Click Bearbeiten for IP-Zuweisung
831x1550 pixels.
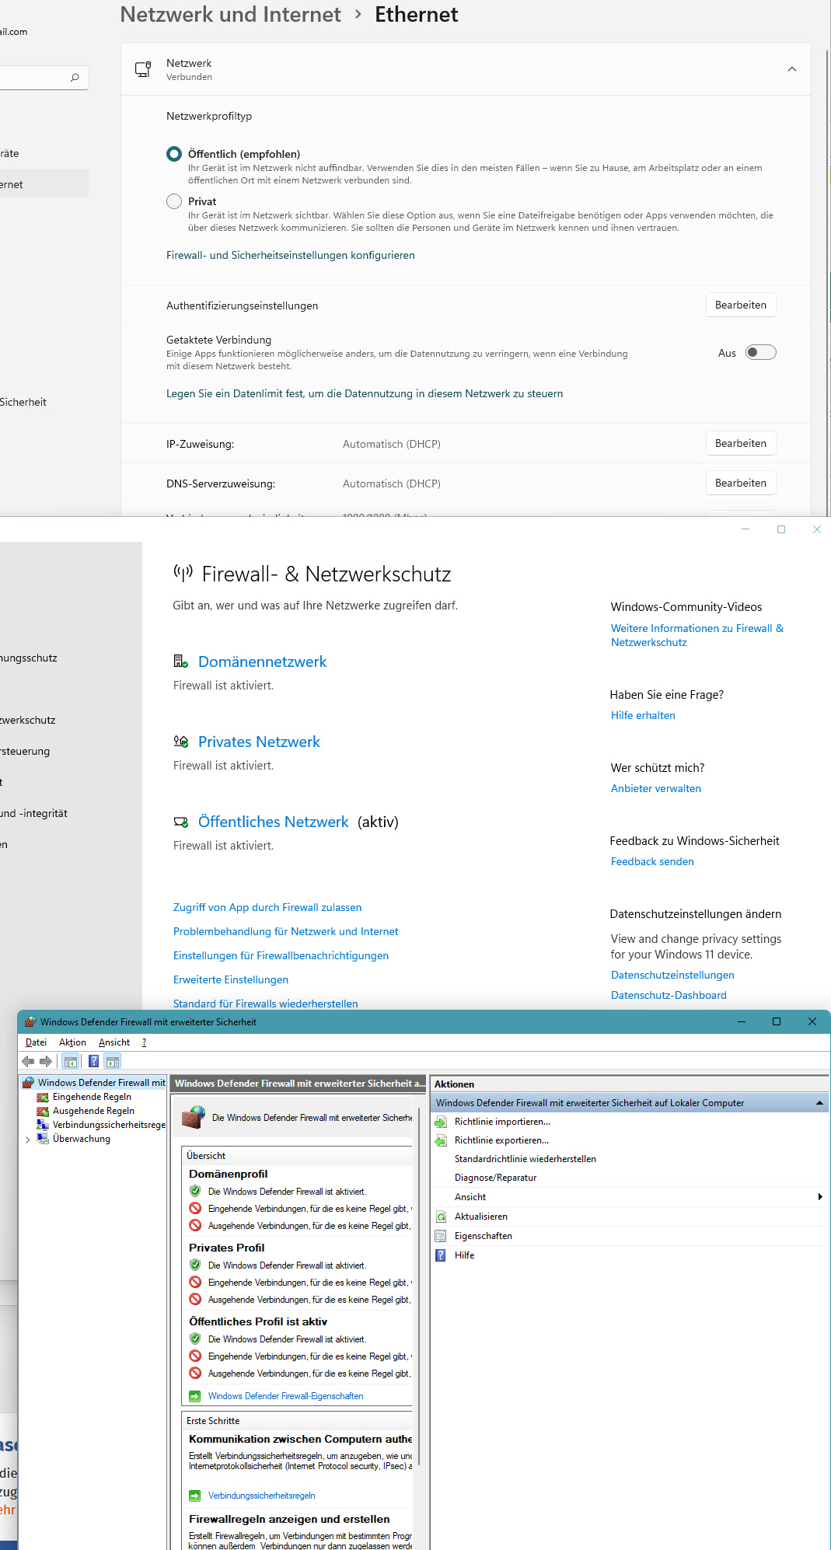pos(741,443)
